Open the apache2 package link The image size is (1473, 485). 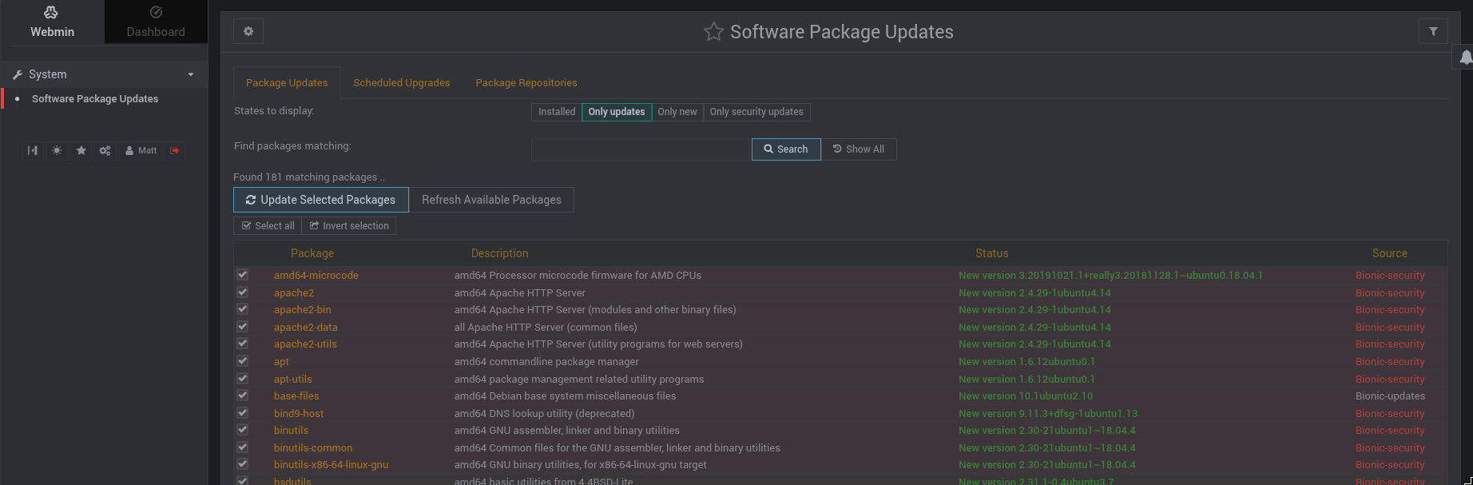coord(294,293)
